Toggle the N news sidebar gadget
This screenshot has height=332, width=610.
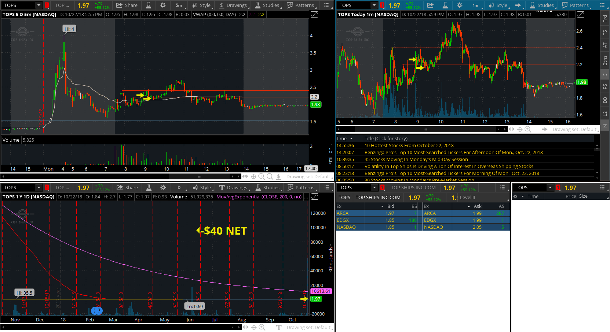click(x=605, y=126)
